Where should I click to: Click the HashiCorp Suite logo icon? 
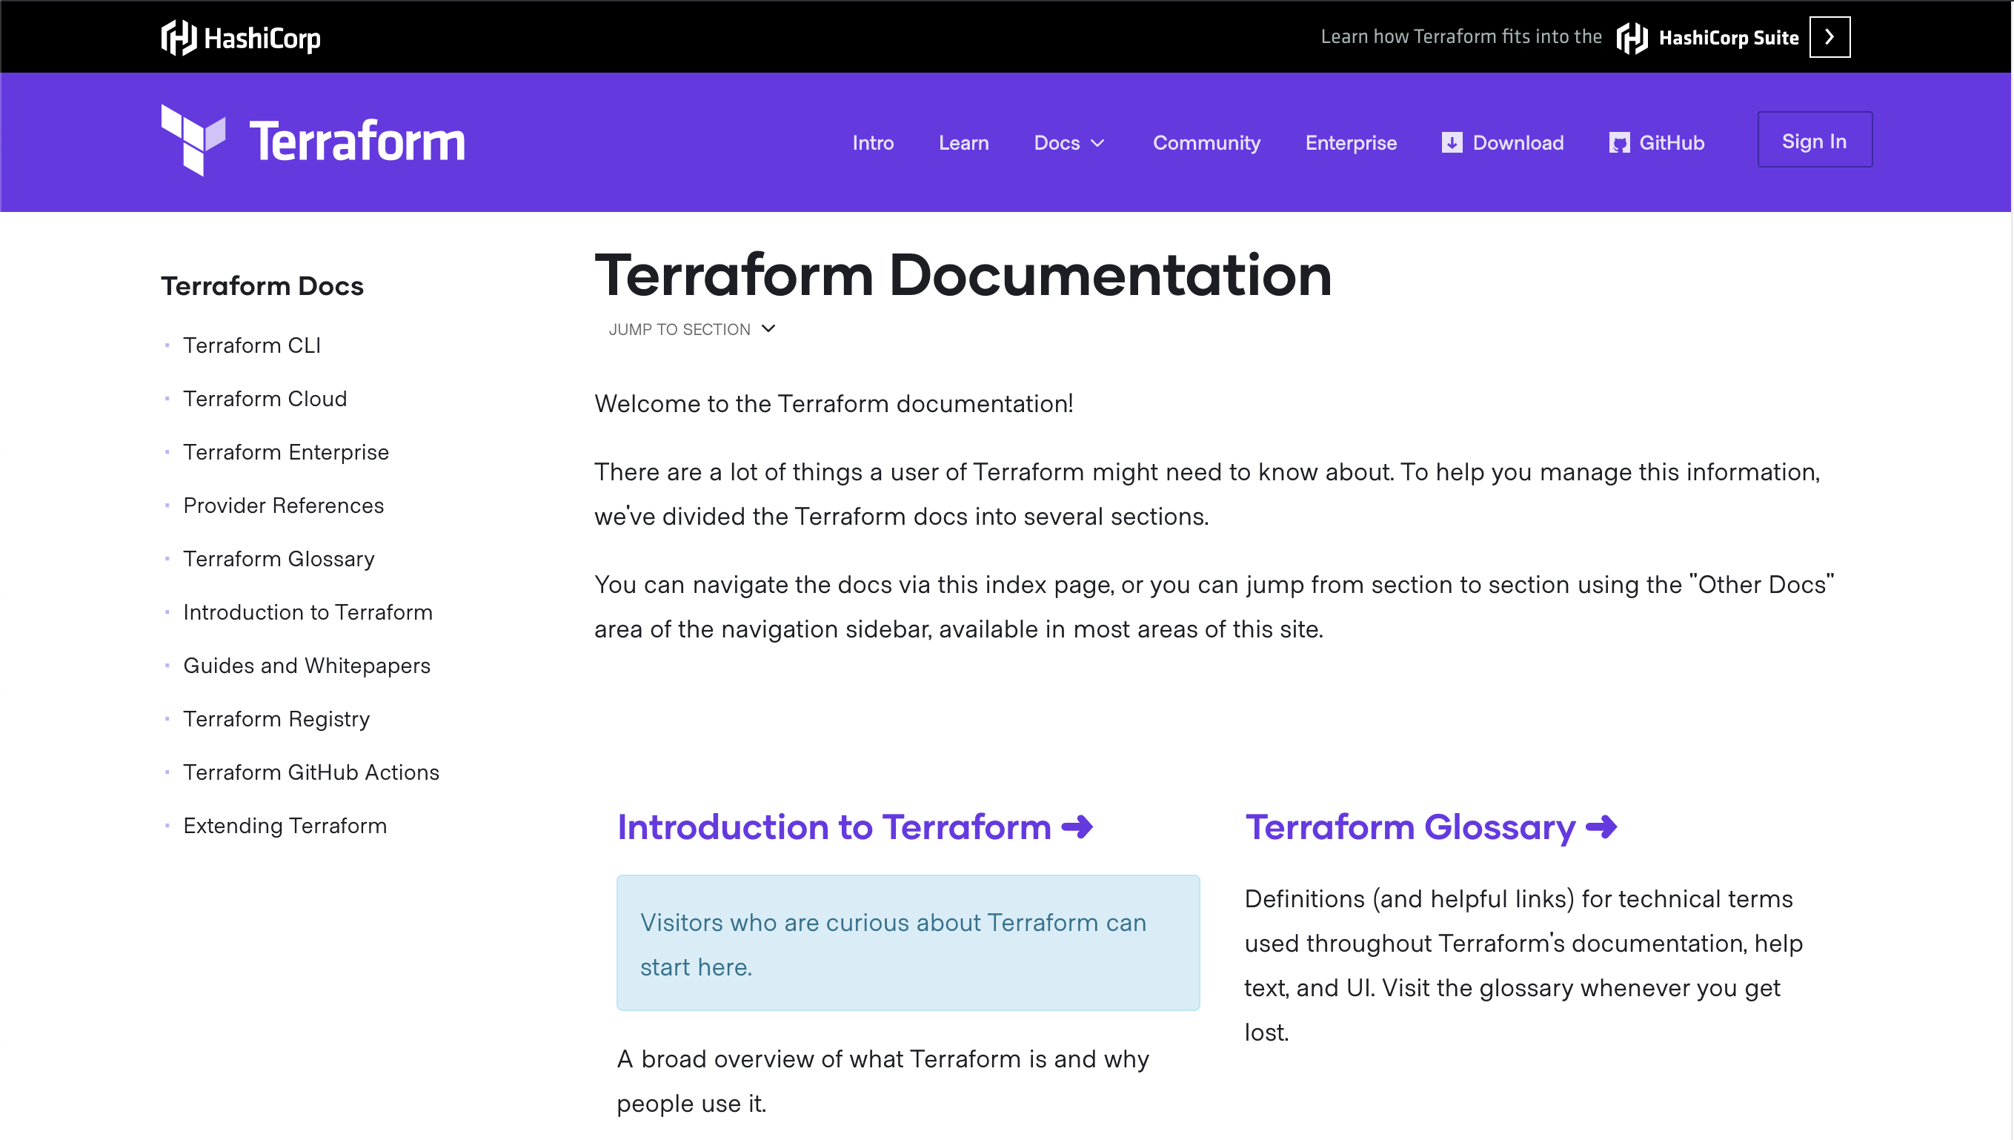[x=1632, y=38]
